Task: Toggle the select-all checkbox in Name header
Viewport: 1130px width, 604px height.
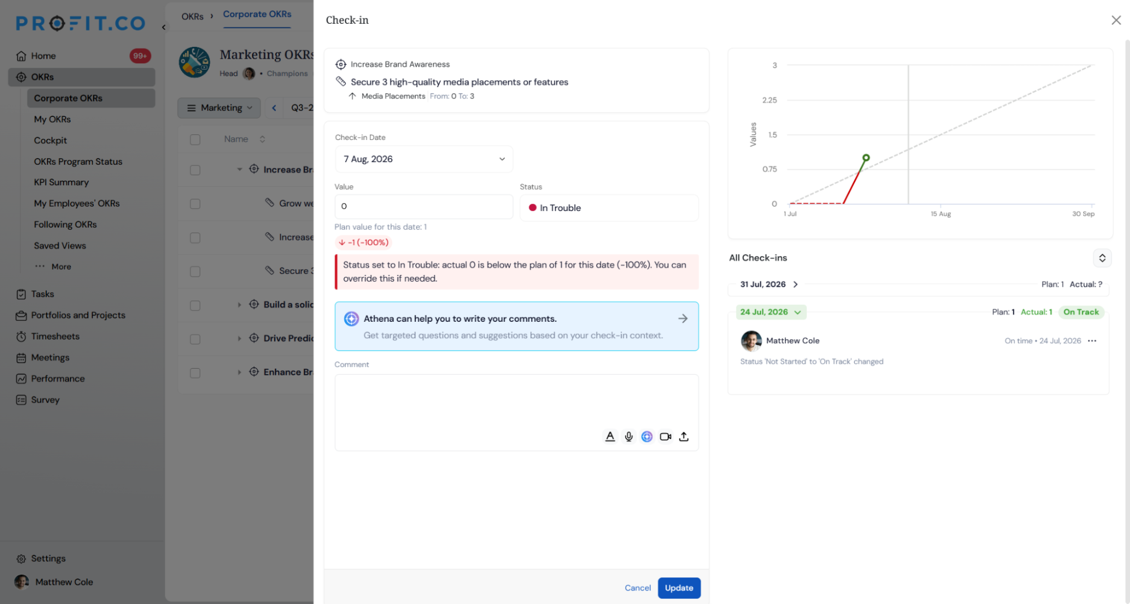Action: [195, 139]
